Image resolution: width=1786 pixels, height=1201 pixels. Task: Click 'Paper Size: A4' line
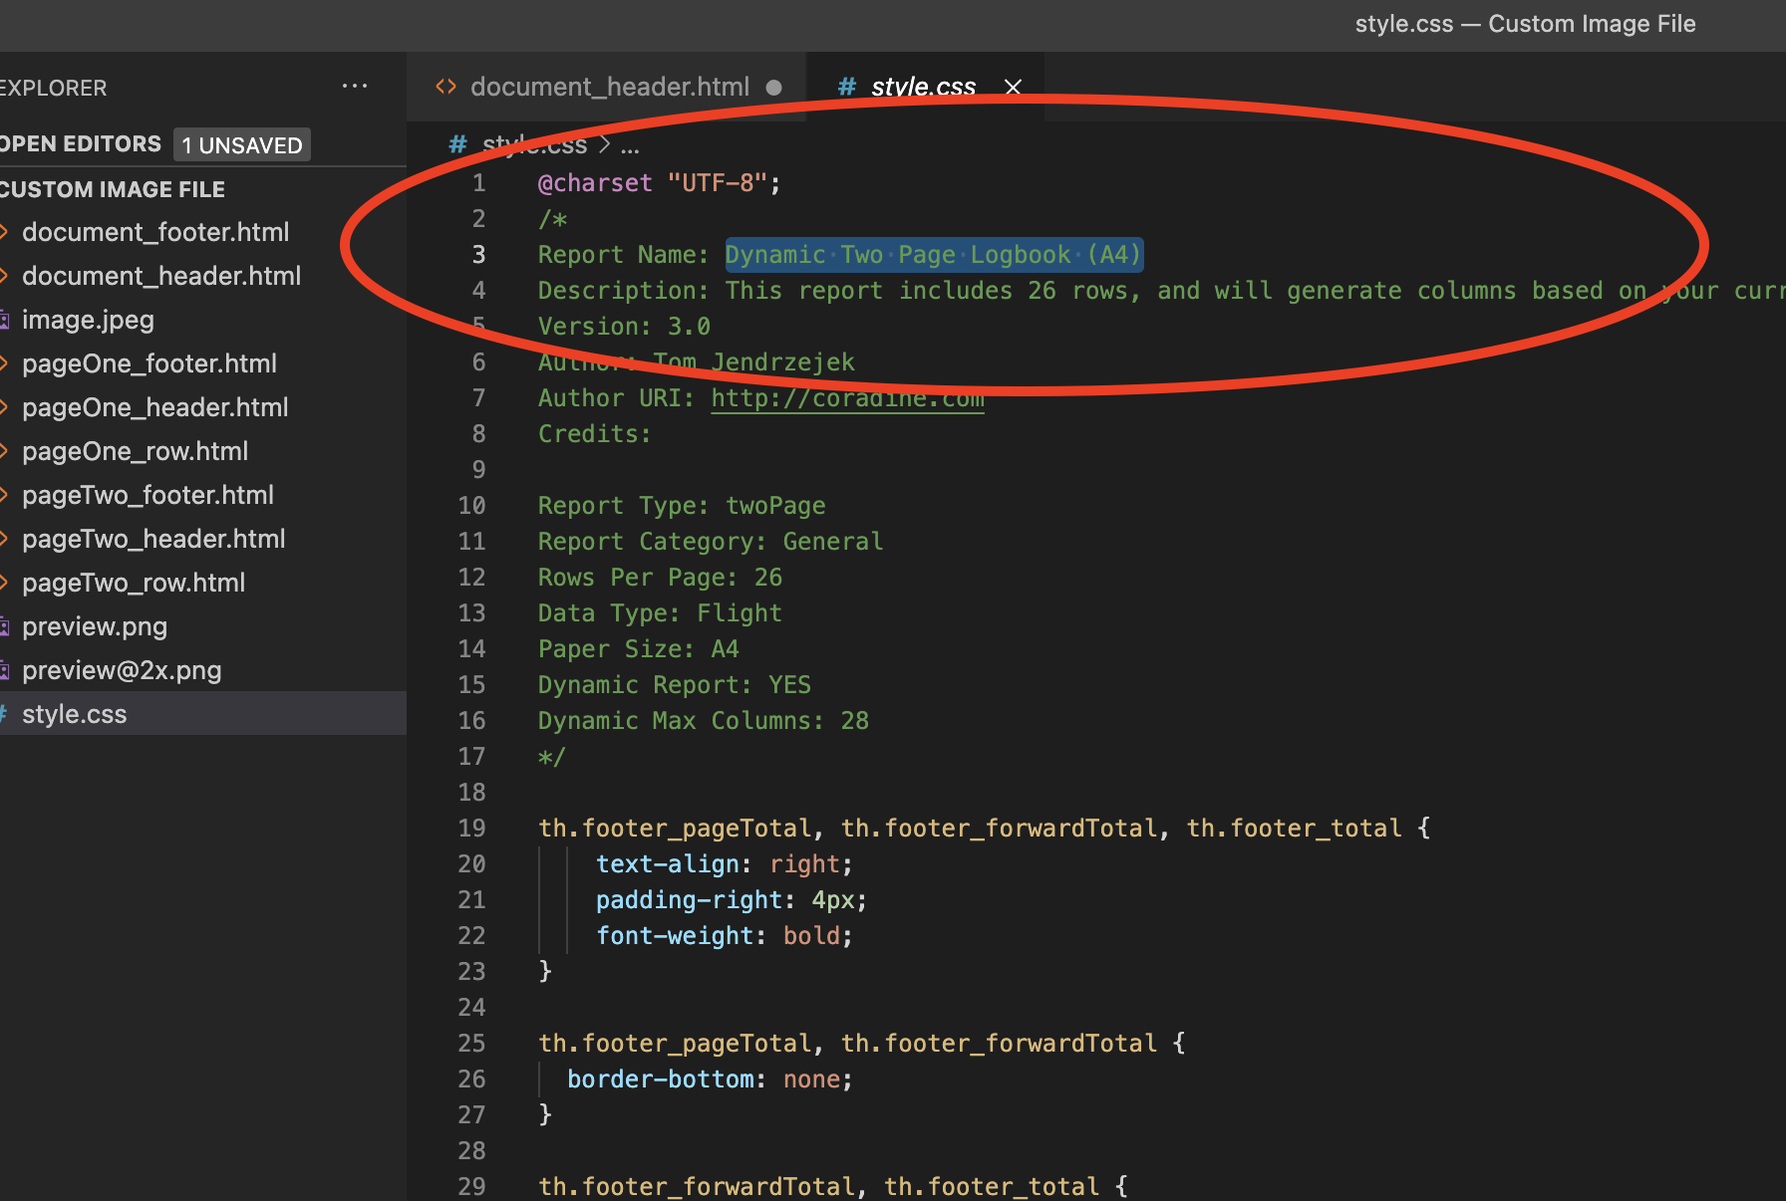click(639, 649)
